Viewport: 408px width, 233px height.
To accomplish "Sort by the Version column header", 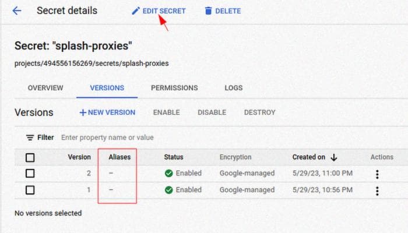I will pyautogui.click(x=79, y=157).
